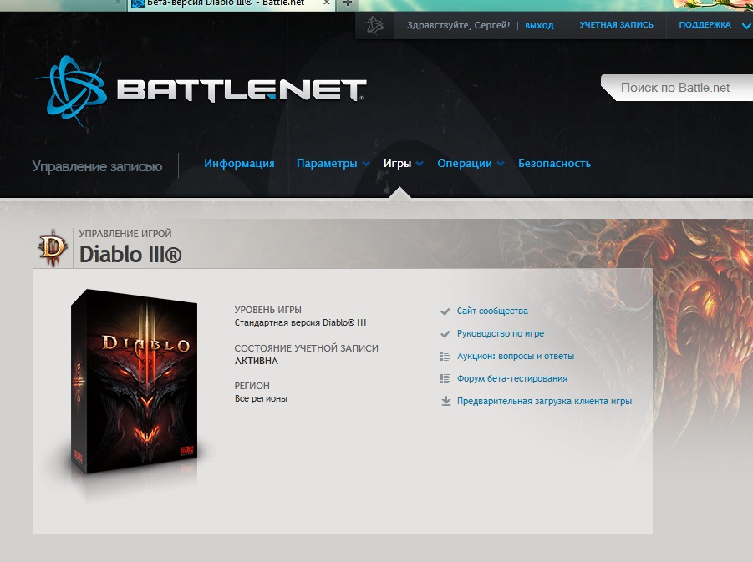This screenshot has height=562, width=753.
Task: Click the СОСТОЯНИЕ УЧЕТНОЙ ЗАПИСИ label
Action: click(x=306, y=348)
